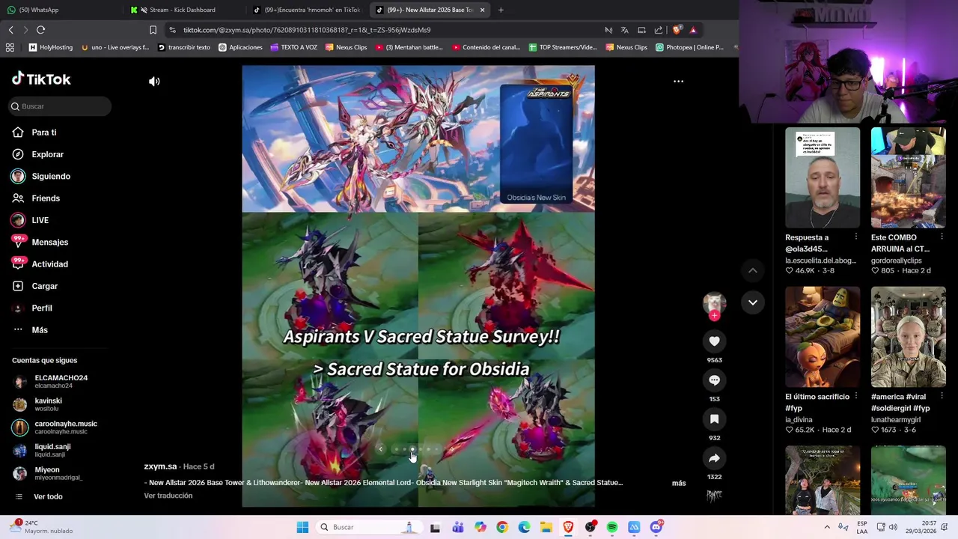958x539 pixels.
Task: Show hidden system tray icons
Action: pyautogui.click(x=827, y=527)
